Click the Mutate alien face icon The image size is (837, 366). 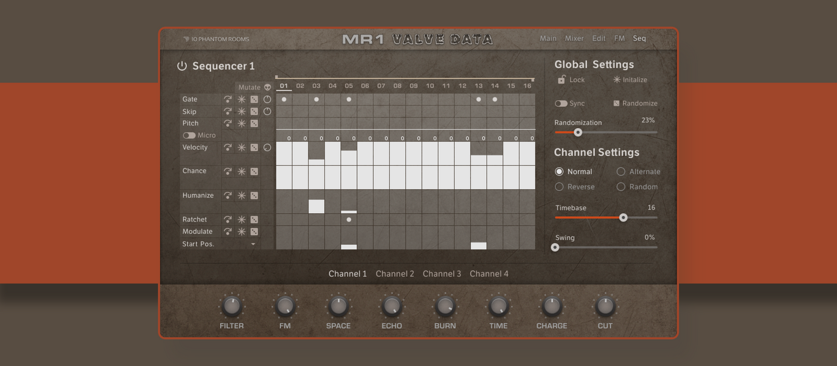tap(267, 87)
